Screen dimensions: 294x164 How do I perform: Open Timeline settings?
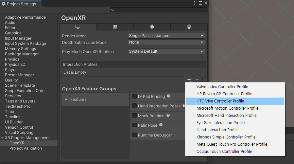click(x=13, y=117)
